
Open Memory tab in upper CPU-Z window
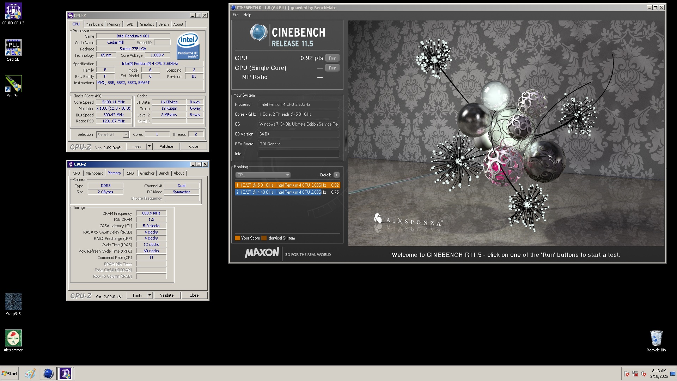coord(114,24)
